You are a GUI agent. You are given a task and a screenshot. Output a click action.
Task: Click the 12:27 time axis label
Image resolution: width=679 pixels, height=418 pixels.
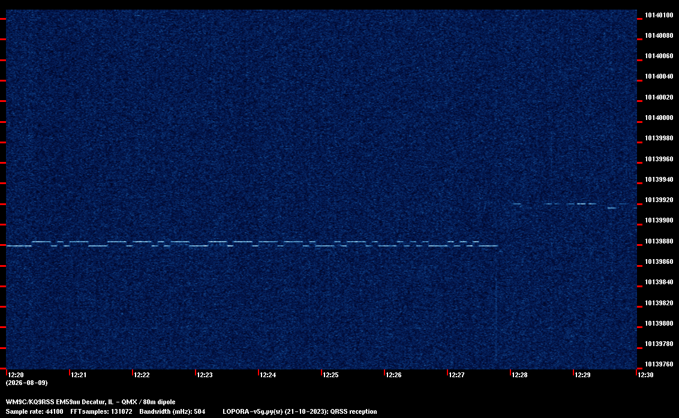point(456,375)
